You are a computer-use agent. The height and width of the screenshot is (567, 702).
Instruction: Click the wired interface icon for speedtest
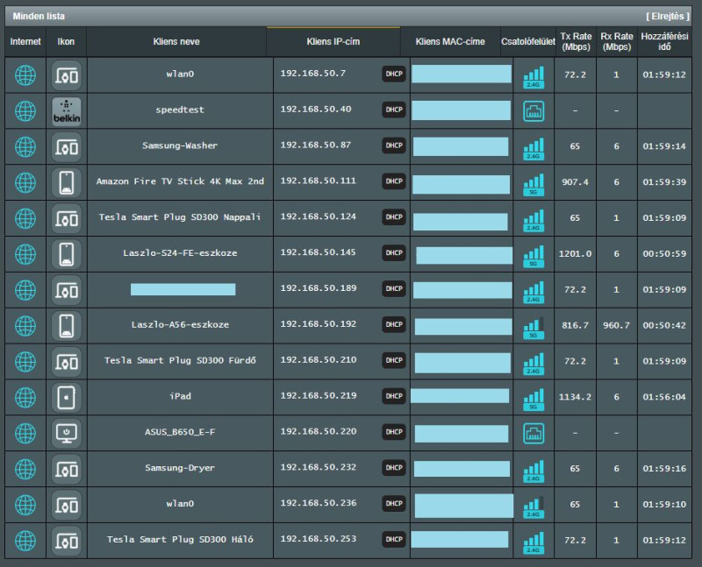[534, 110]
